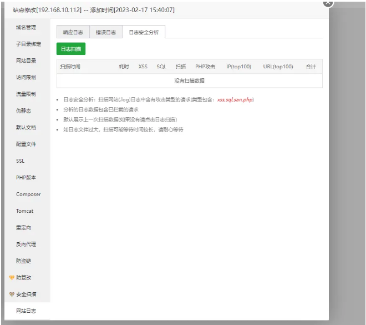Viewport: 366px width, 325px height.
Task: Open the Composer menu entry
Action: coord(28,194)
